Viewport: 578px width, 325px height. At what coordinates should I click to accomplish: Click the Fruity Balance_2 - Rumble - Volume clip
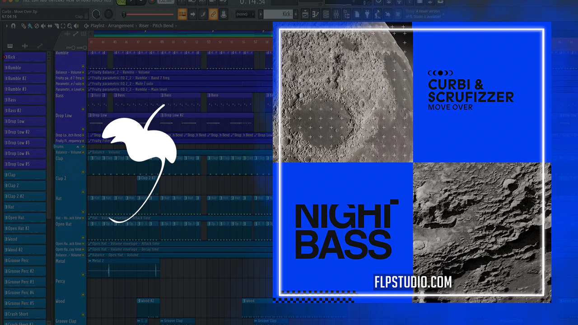click(x=181, y=72)
